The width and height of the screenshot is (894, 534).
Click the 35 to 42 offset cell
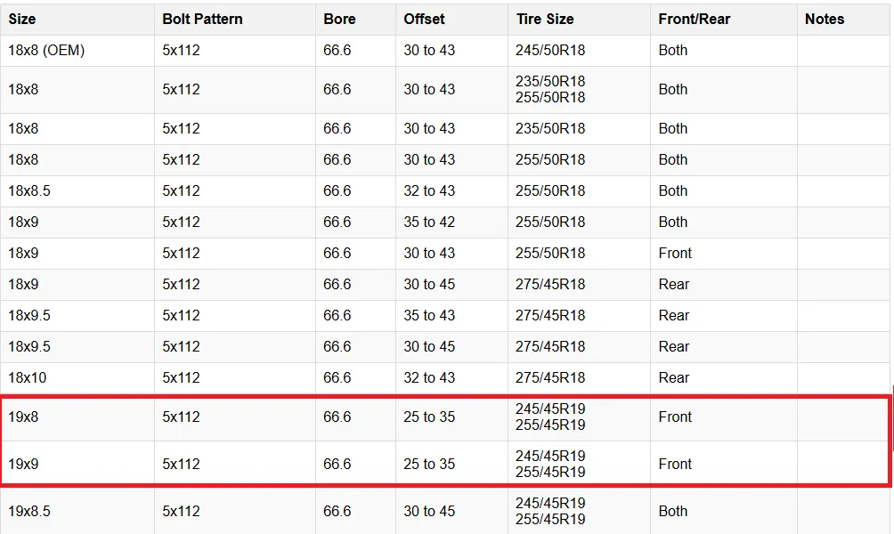(x=429, y=222)
